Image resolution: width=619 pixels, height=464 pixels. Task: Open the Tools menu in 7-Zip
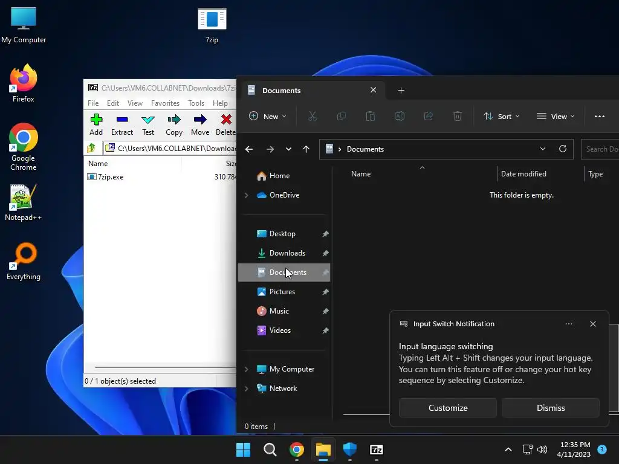point(196,103)
